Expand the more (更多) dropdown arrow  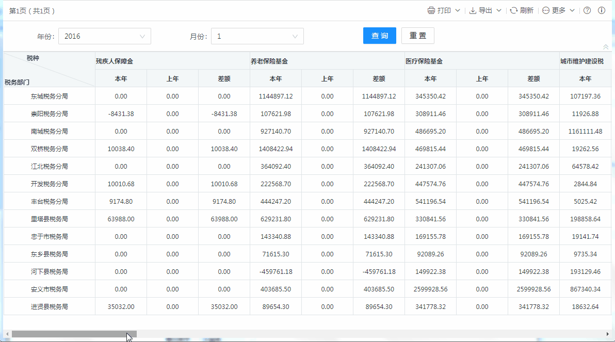572,11
